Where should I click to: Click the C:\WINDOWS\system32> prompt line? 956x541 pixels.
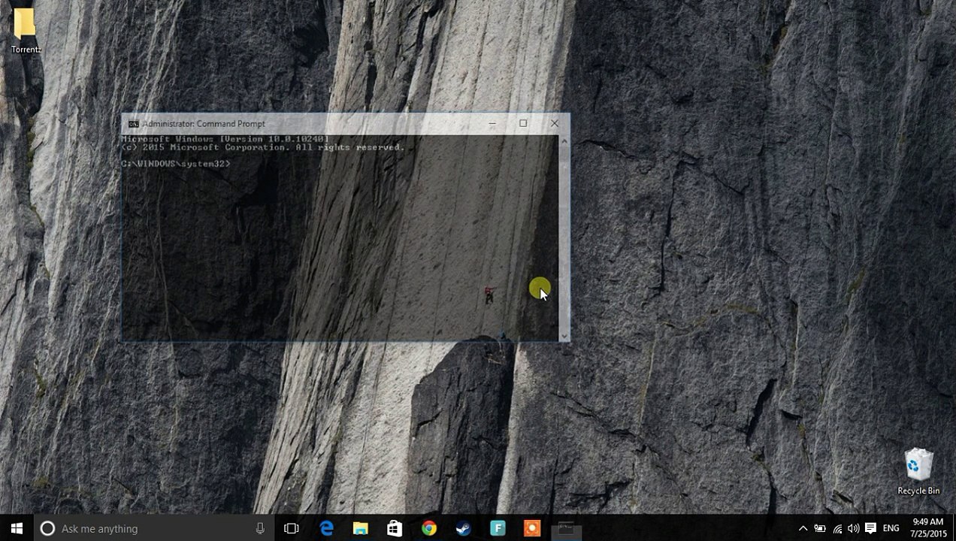(x=176, y=164)
